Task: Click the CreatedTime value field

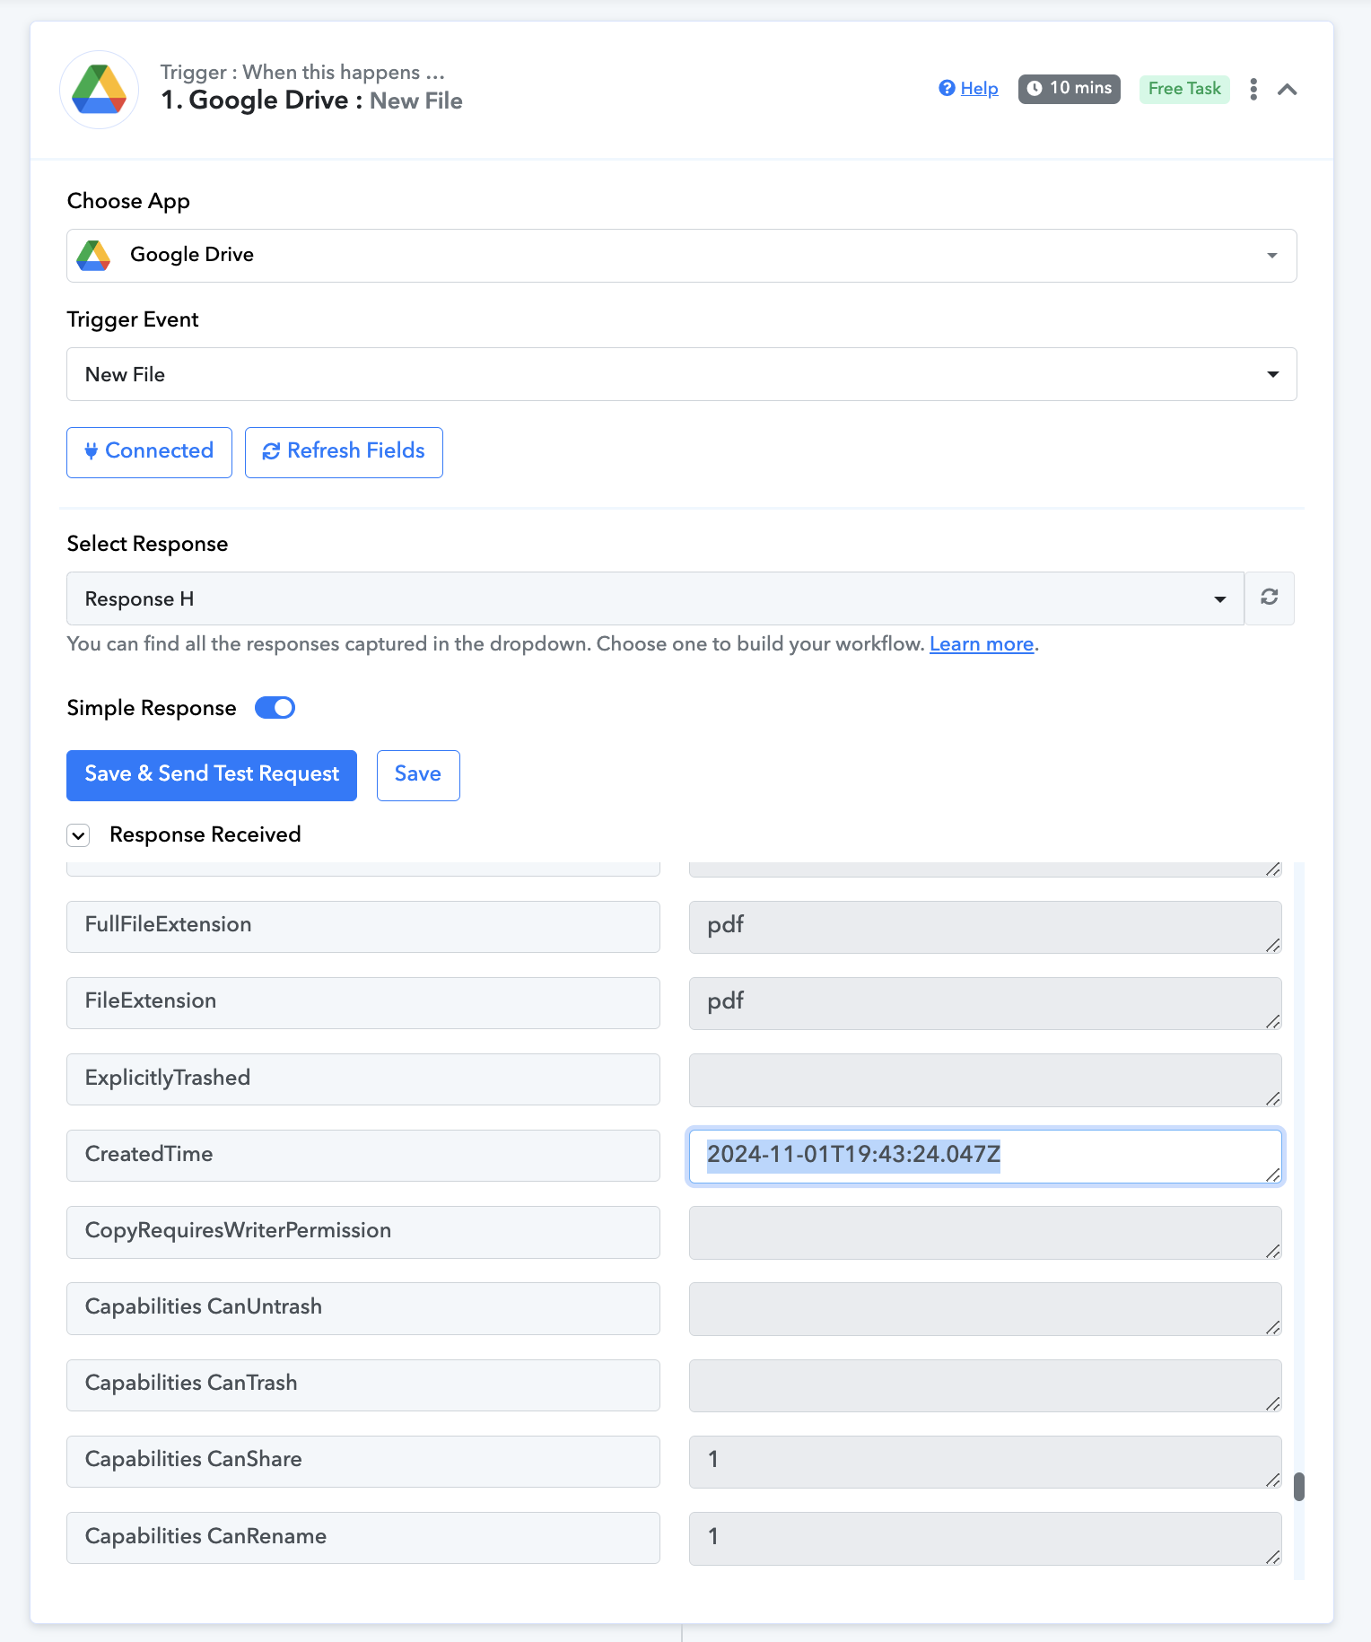Action: point(985,1157)
